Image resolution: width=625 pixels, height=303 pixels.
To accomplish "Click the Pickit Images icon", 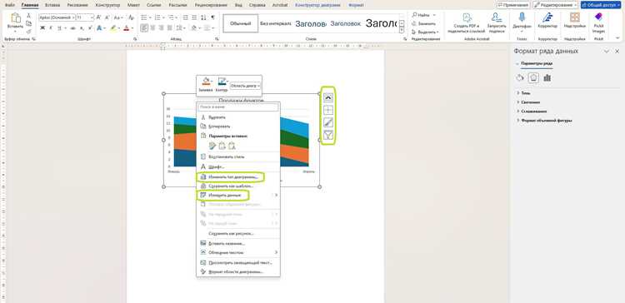I will [x=598, y=17].
